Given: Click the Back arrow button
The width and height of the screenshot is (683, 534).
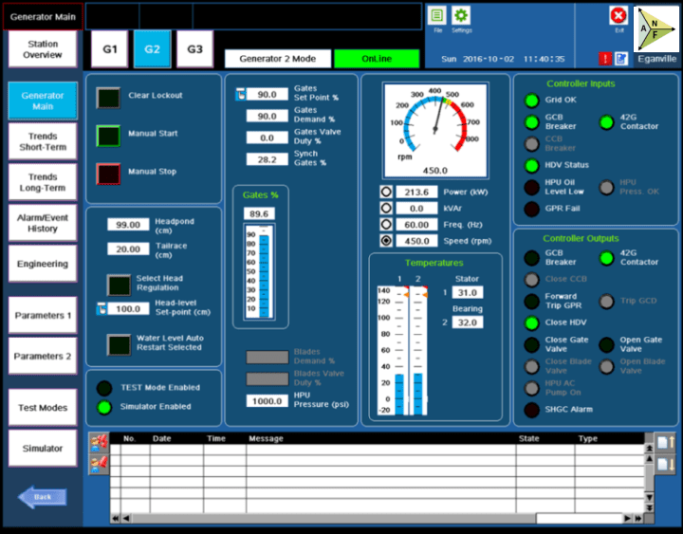Looking at the screenshot, I should point(43,496).
